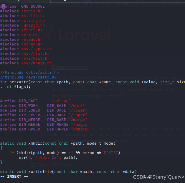Click the 'static void xmkdir(' function header
The height and width of the screenshot is (183, 185).
click(x=58, y=143)
